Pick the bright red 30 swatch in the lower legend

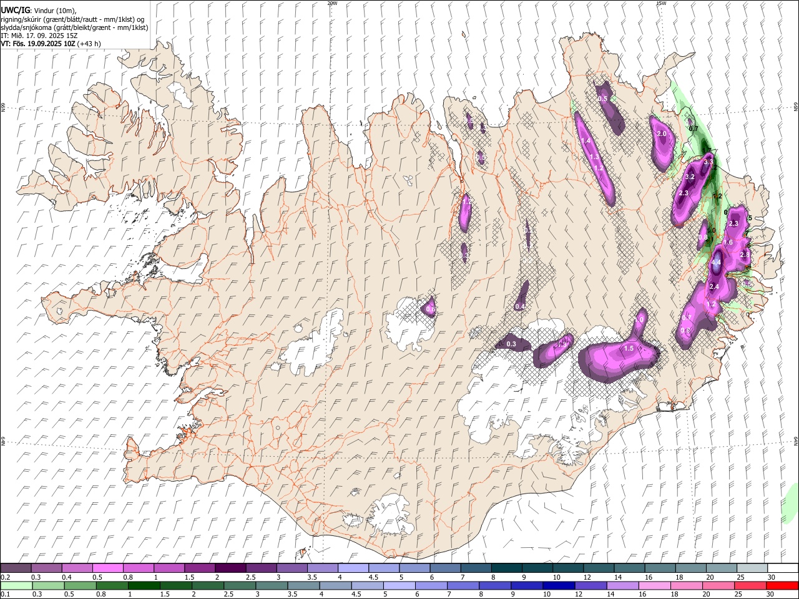[782, 585]
